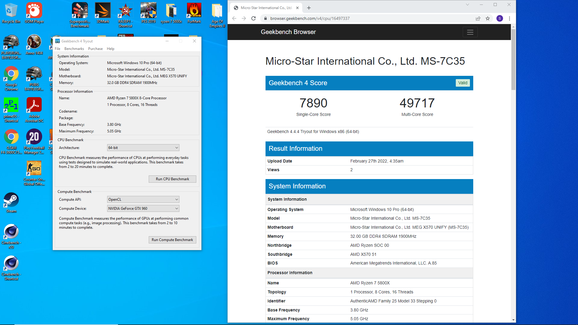Open File menu in Geekbench 4
This screenshot has width=578, height=325.
[x=57, y=49]
